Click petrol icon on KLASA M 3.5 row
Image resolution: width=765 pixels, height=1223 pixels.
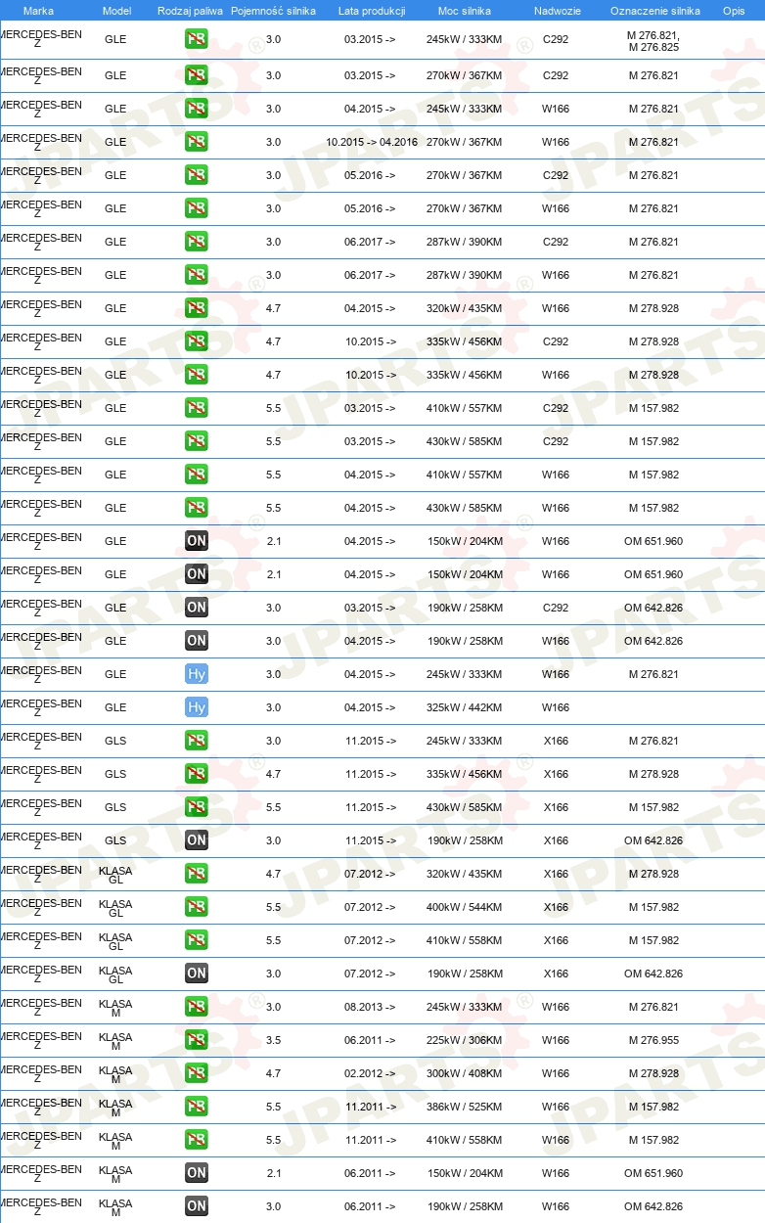(197, 1040)
